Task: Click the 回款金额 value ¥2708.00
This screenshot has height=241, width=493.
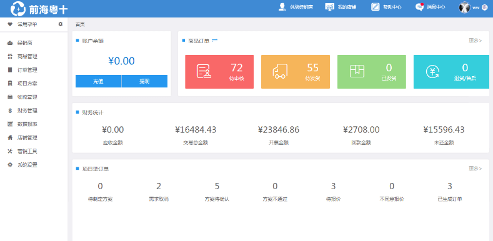Action: tap(361, 129)
